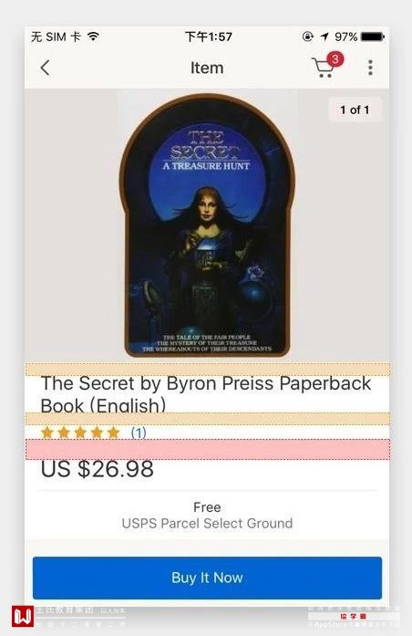Tap the location arrow status icon

click(324, 36)
